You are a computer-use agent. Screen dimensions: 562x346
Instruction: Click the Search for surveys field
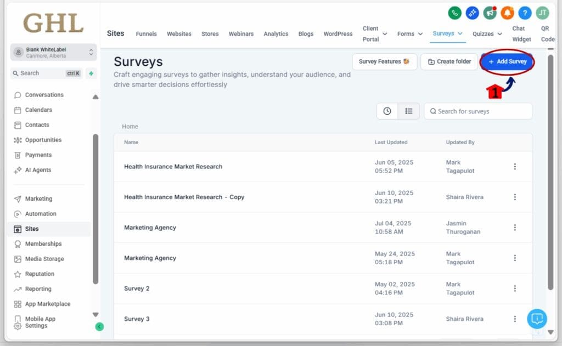click(478, 111)
